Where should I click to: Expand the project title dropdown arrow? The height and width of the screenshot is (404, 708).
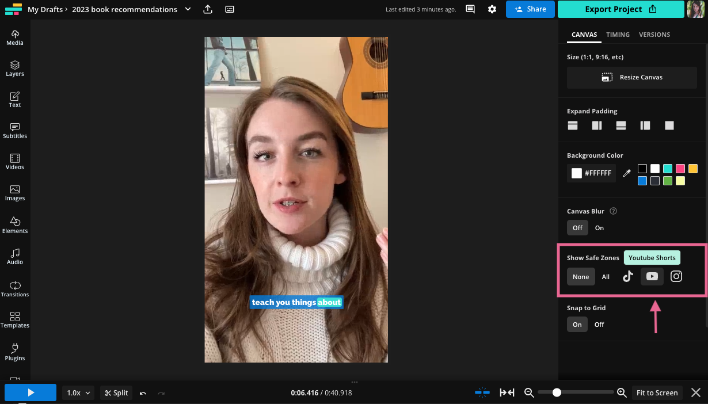[187, 9]
